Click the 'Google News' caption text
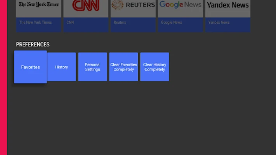276x155 pixels. point(171,22)
